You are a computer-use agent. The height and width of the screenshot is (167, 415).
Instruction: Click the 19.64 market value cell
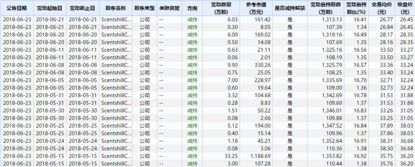click(256, 88)
